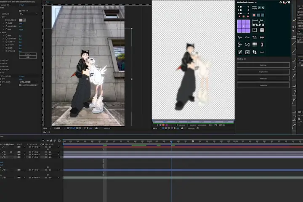Click the dashed line icon
The image size is (303, 202).
click(262, 52)
